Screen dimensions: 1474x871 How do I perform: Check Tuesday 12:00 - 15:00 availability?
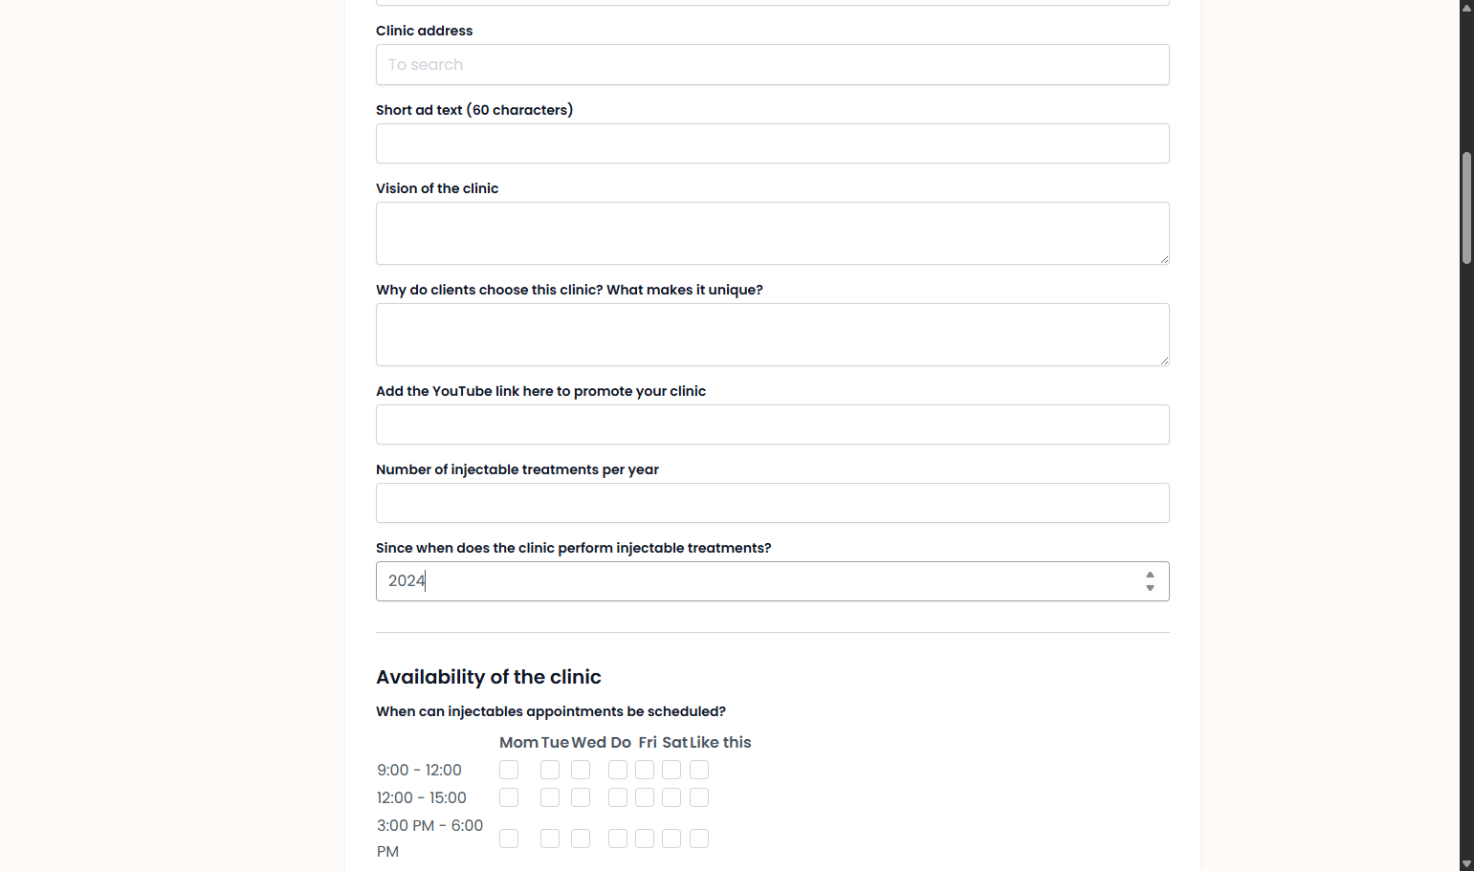[550, 797]
